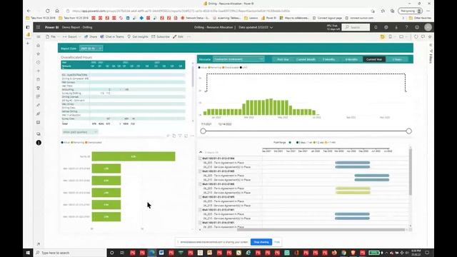This screenshot has width=457, height=257.
Task: Click the filter icon on visual header
Action: pyautogui.click(x=180, y=136)
